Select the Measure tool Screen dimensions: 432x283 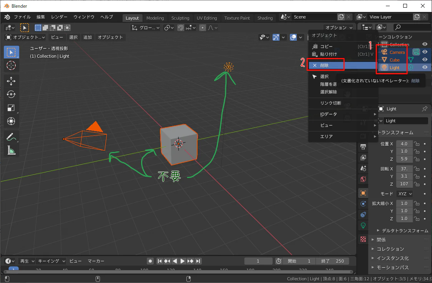11,150
